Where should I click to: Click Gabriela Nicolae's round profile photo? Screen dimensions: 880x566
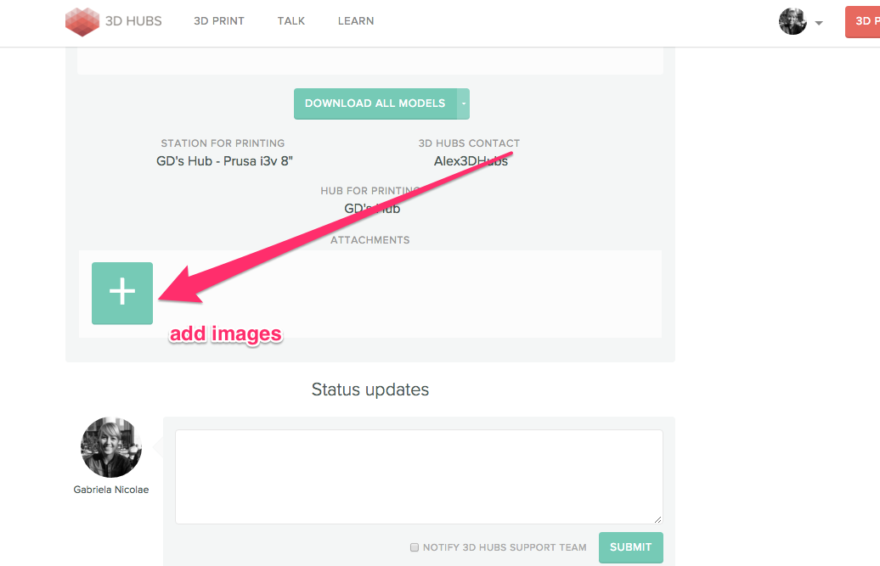click(110, 447)
